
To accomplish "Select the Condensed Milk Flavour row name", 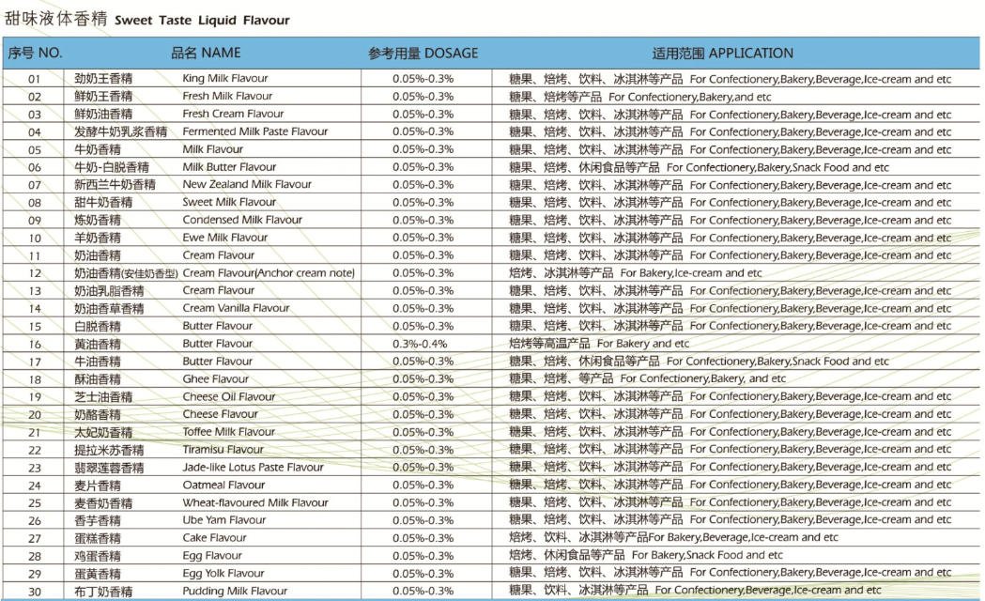I will (242, 220).
